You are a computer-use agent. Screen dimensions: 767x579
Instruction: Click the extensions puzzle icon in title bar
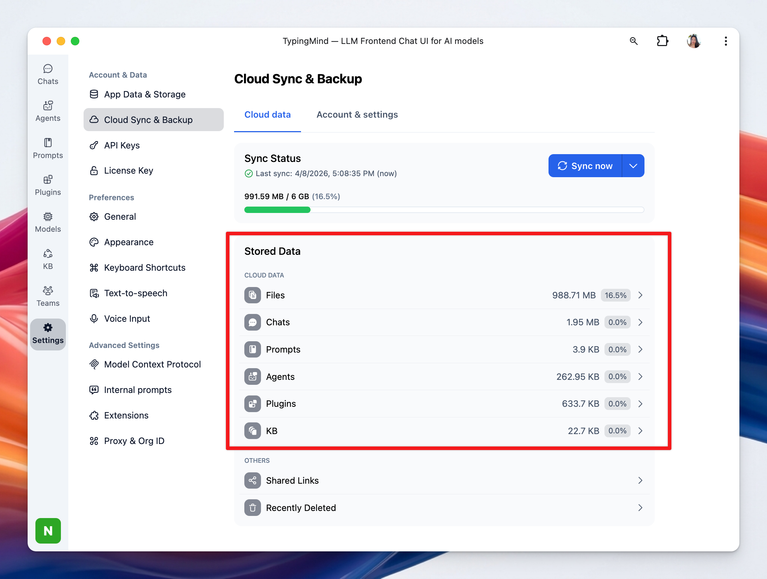662,41
